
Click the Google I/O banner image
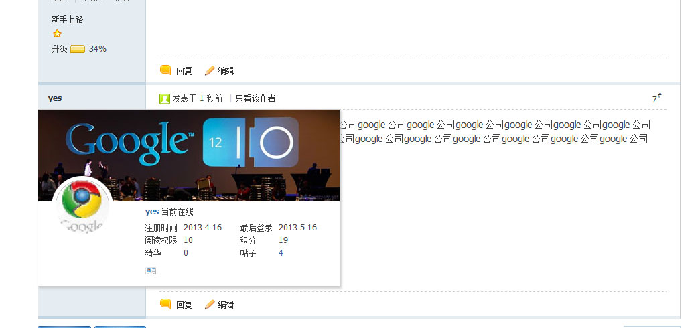point(189,155)
